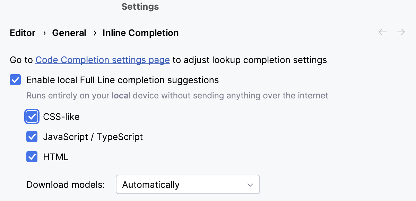The image size is (416, 201).
Task: Open Editor from the breadcrumb trail
Action: (22, 33)
